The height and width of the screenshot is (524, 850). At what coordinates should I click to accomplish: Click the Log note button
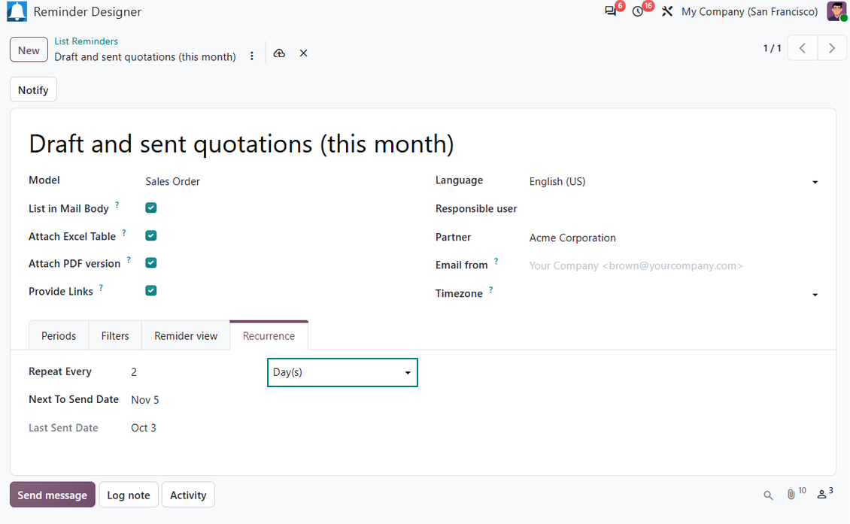[129, 495]
